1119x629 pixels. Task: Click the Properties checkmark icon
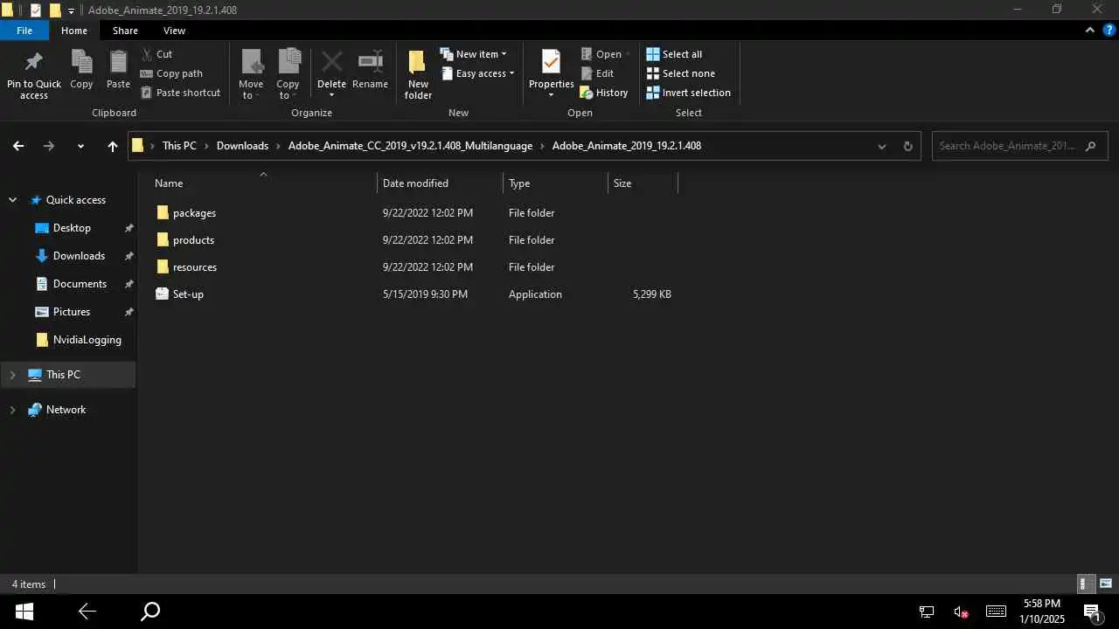pos(551,62)
